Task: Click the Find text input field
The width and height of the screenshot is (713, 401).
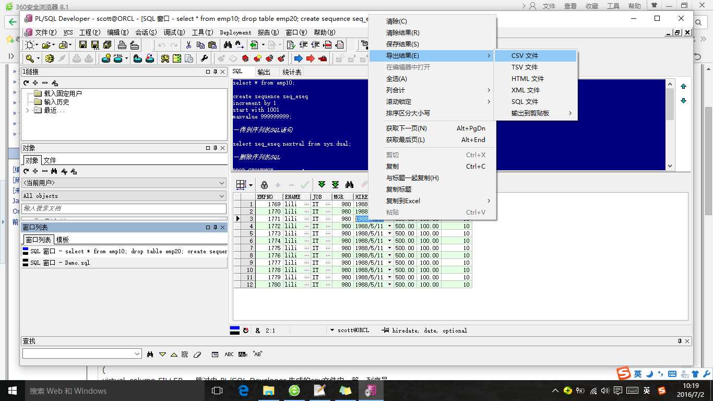Action: 78,354
